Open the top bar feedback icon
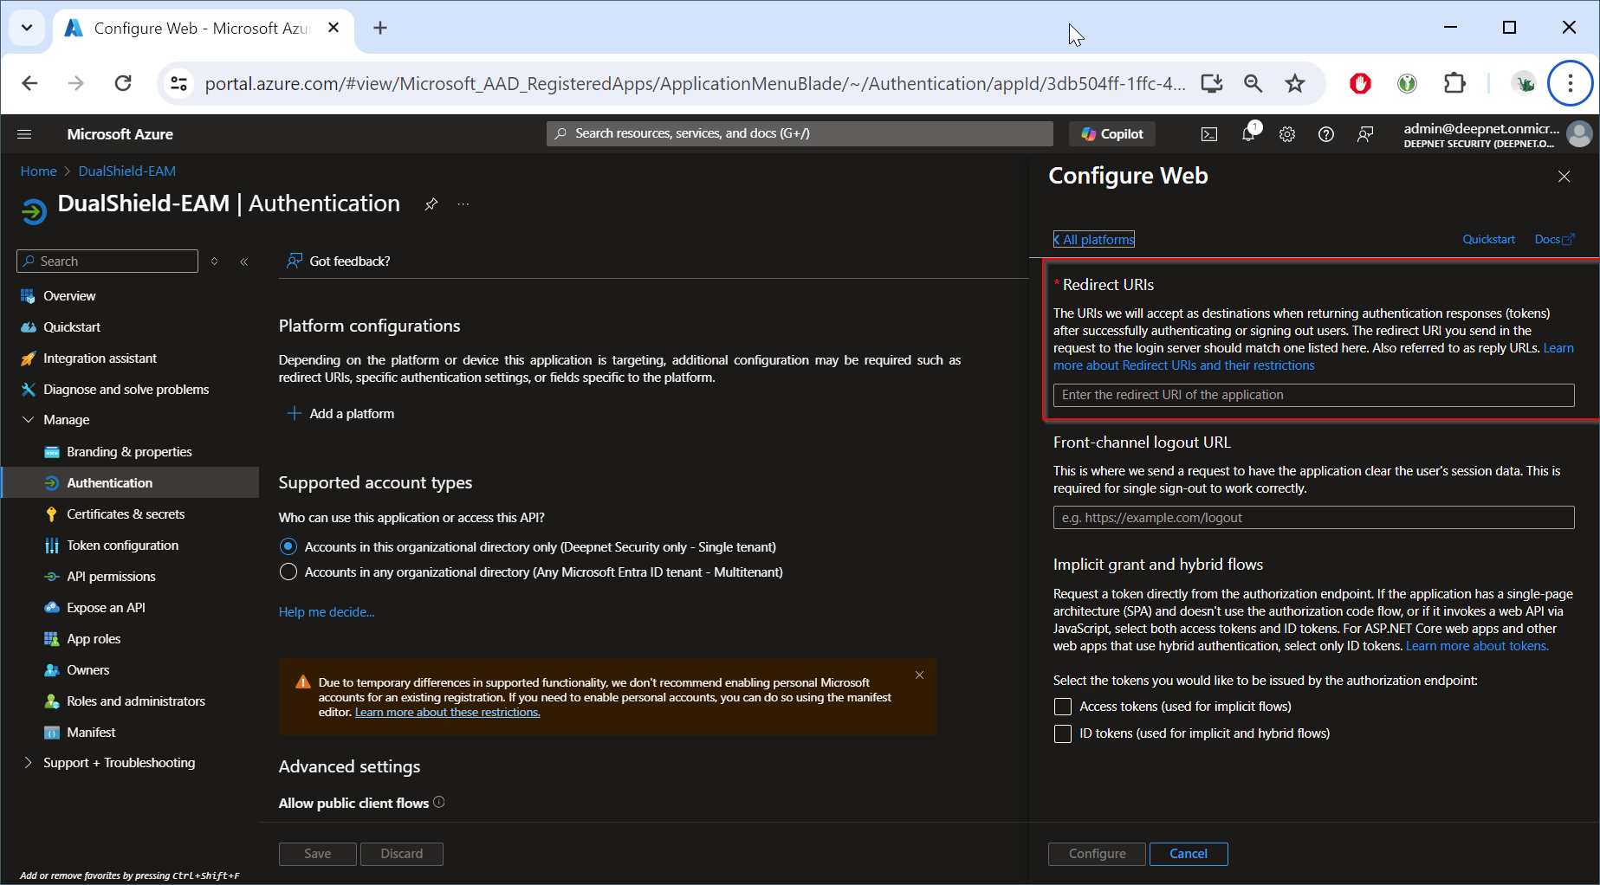 1365,134
